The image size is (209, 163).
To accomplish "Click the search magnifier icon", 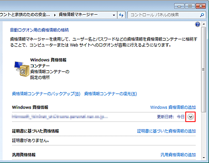I will click(202, 15).
